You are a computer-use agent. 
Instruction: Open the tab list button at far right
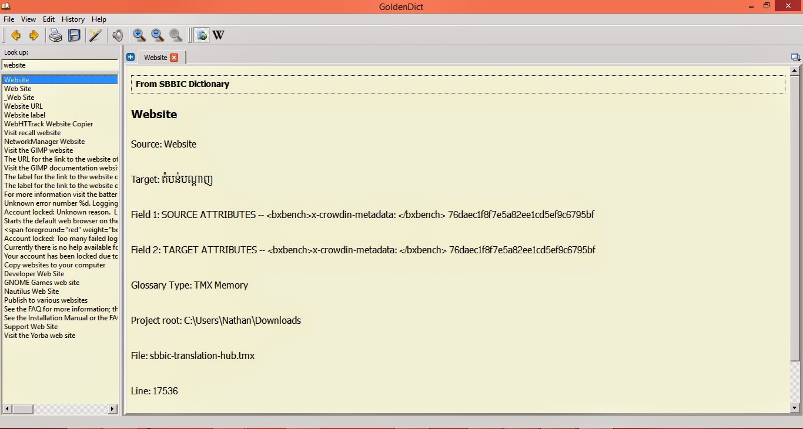[795, 57]
